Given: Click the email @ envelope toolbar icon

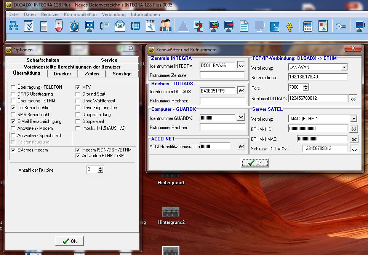Looking at the screenshot, I should point(120,26).
